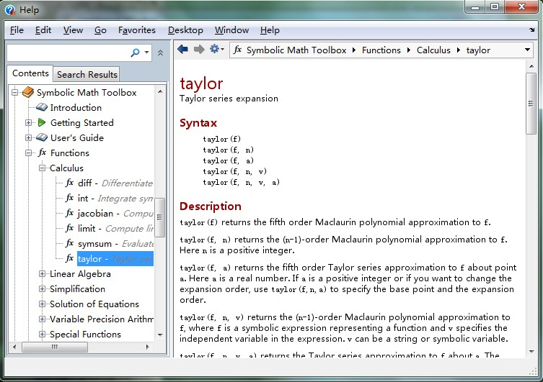Screen dimensions: 543x382
Task: Click the green Getting Started arrow icon
Action: 42,122
